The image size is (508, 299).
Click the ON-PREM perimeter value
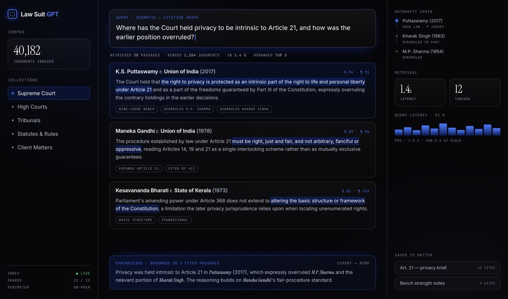(82, 287)
